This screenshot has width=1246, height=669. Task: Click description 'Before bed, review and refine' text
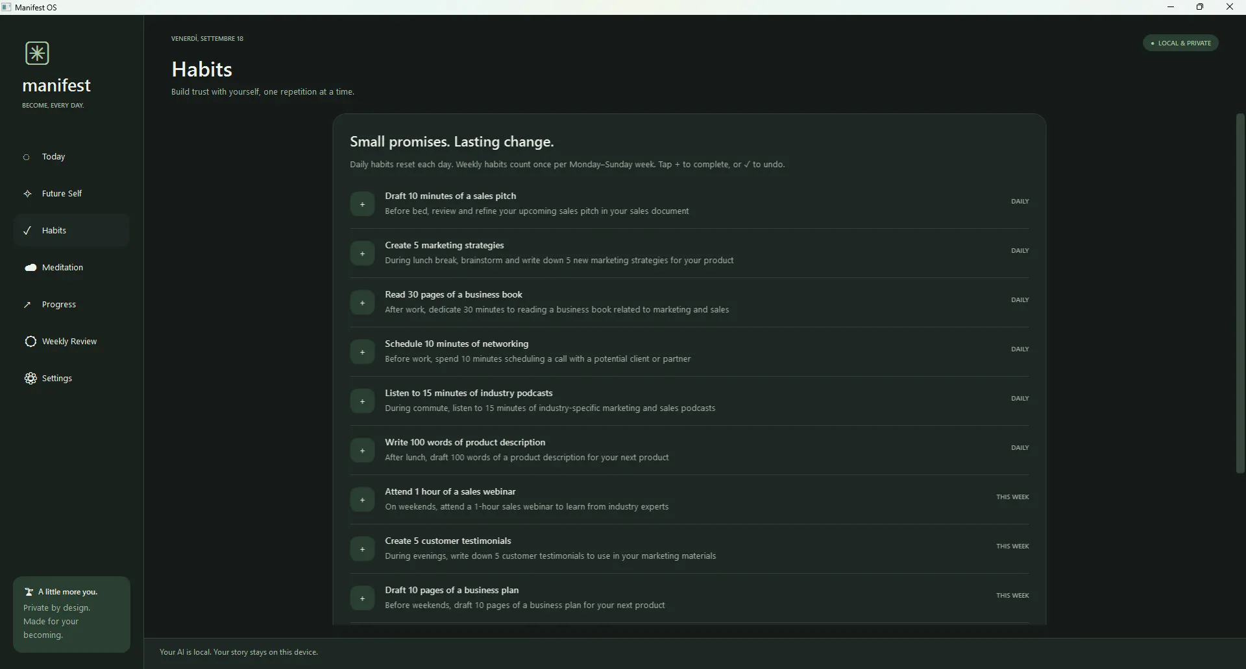coord(537,211)
